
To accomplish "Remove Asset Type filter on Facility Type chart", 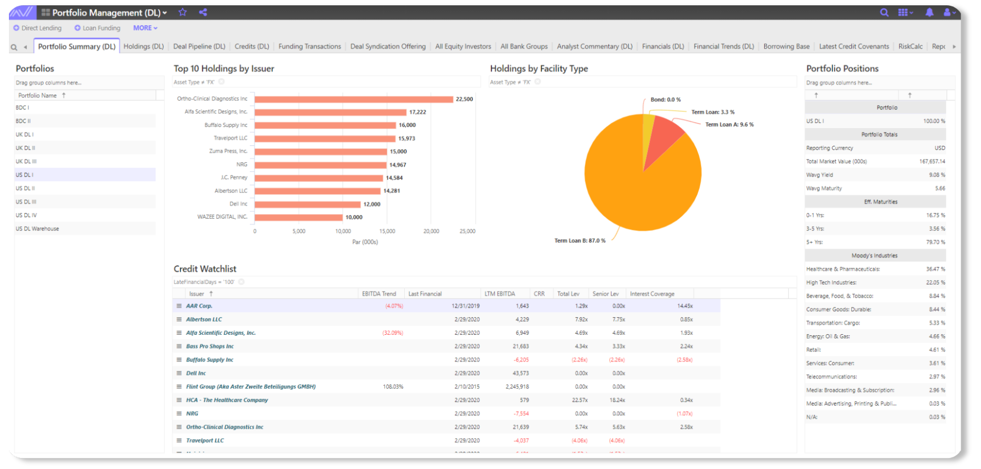I will pyautogui.click(x=537, y=82).
